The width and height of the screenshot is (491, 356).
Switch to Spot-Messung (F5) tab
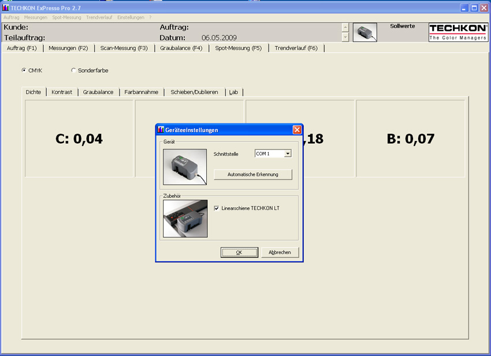[239, 48]
